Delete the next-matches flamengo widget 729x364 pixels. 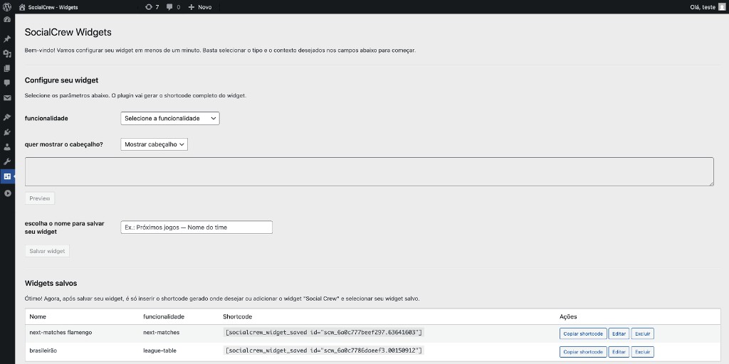(643, 333)
